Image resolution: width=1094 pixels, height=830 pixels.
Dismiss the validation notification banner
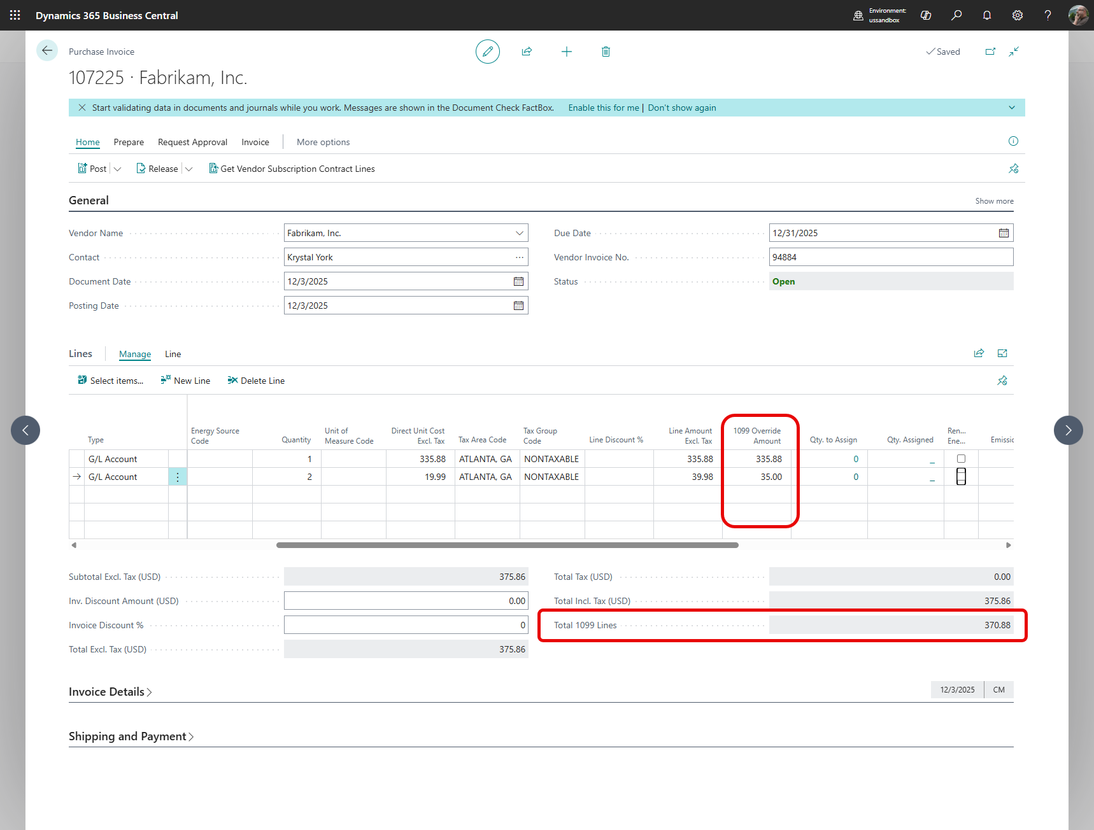82,108
